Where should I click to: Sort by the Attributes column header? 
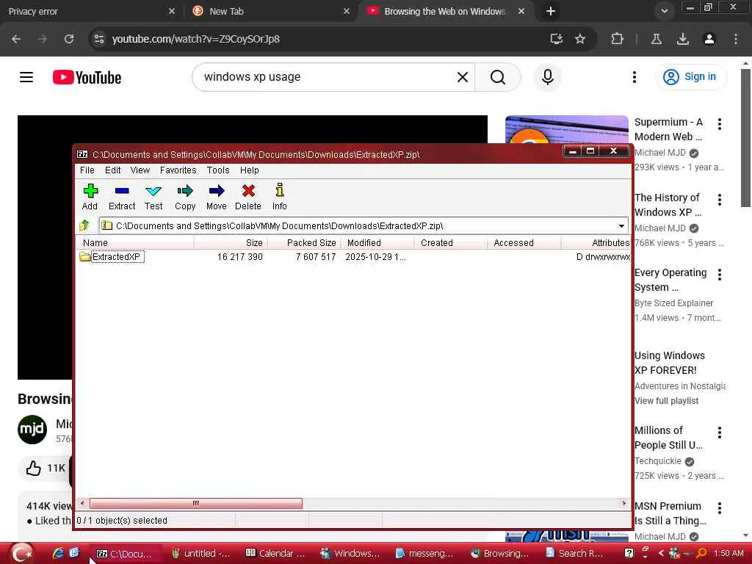coord(596,242)
